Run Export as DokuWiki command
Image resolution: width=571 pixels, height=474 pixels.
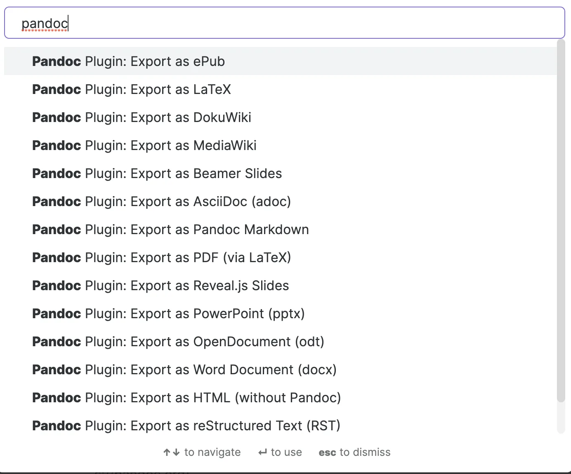tap(142, 117)
